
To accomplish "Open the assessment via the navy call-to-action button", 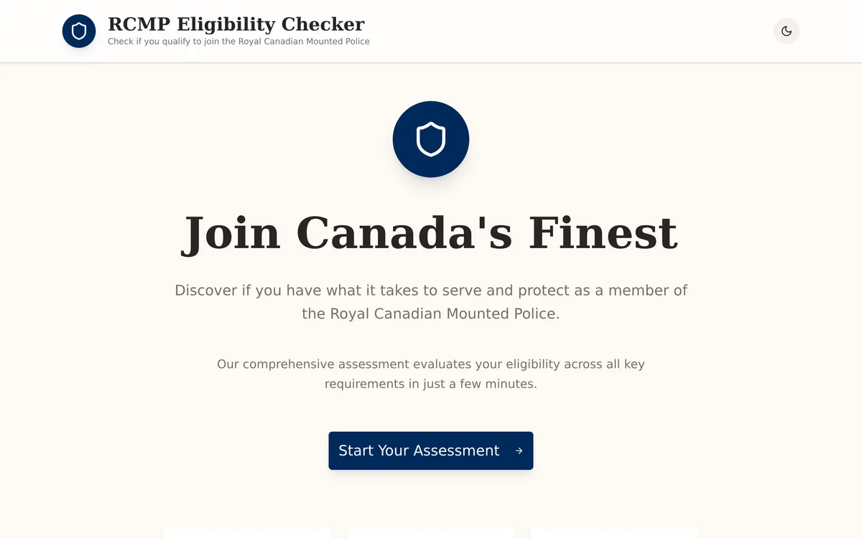I will pyautogui.click(x=430, y=450).
